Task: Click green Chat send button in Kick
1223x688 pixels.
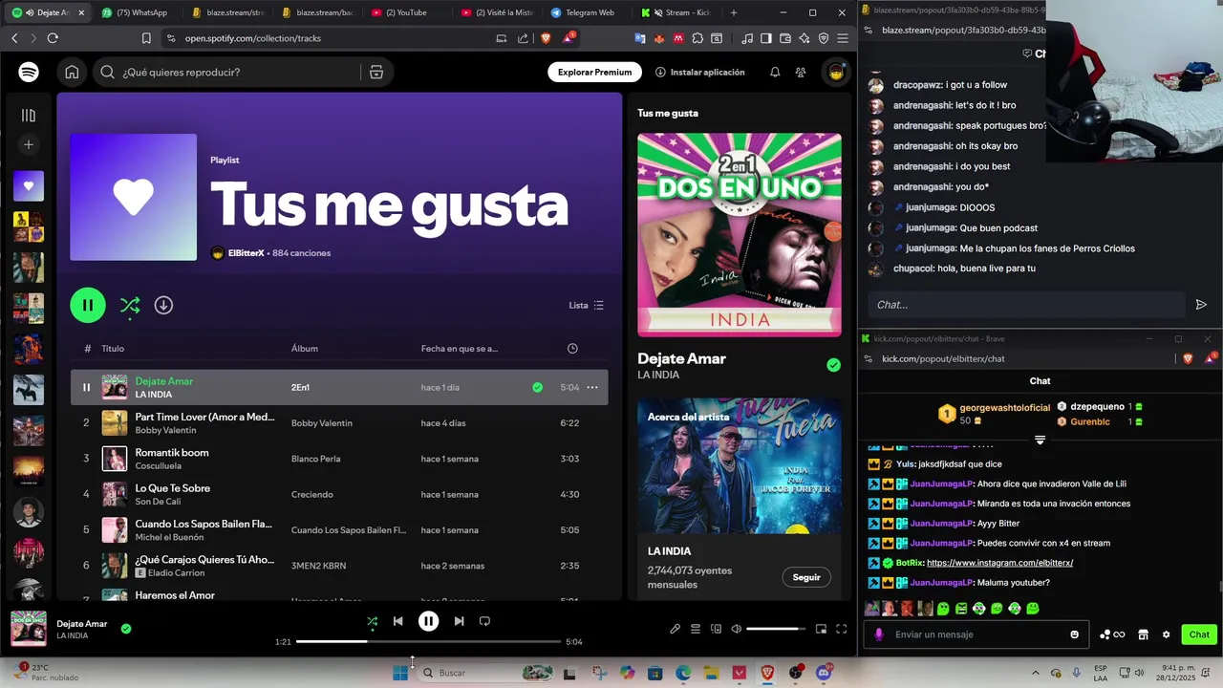Action: (1199, 634)
